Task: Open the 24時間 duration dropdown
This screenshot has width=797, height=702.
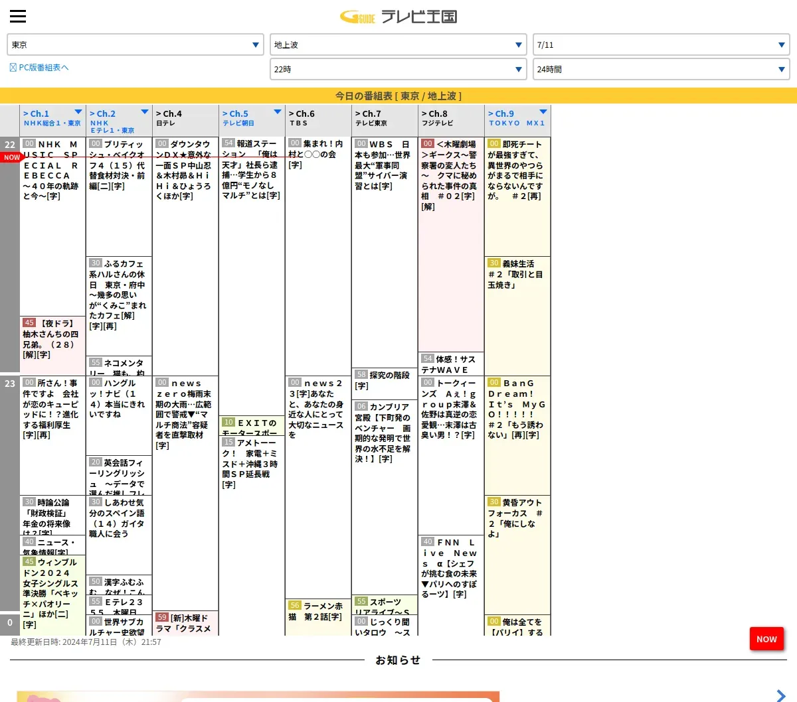Action: click(x=662, y=69)
